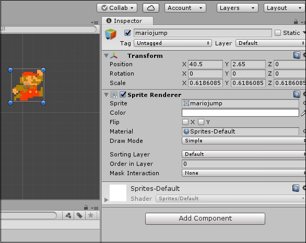The height and width of the screenshot is (243, 306).
Task: Open Transform component help icon
Action: 297,55
